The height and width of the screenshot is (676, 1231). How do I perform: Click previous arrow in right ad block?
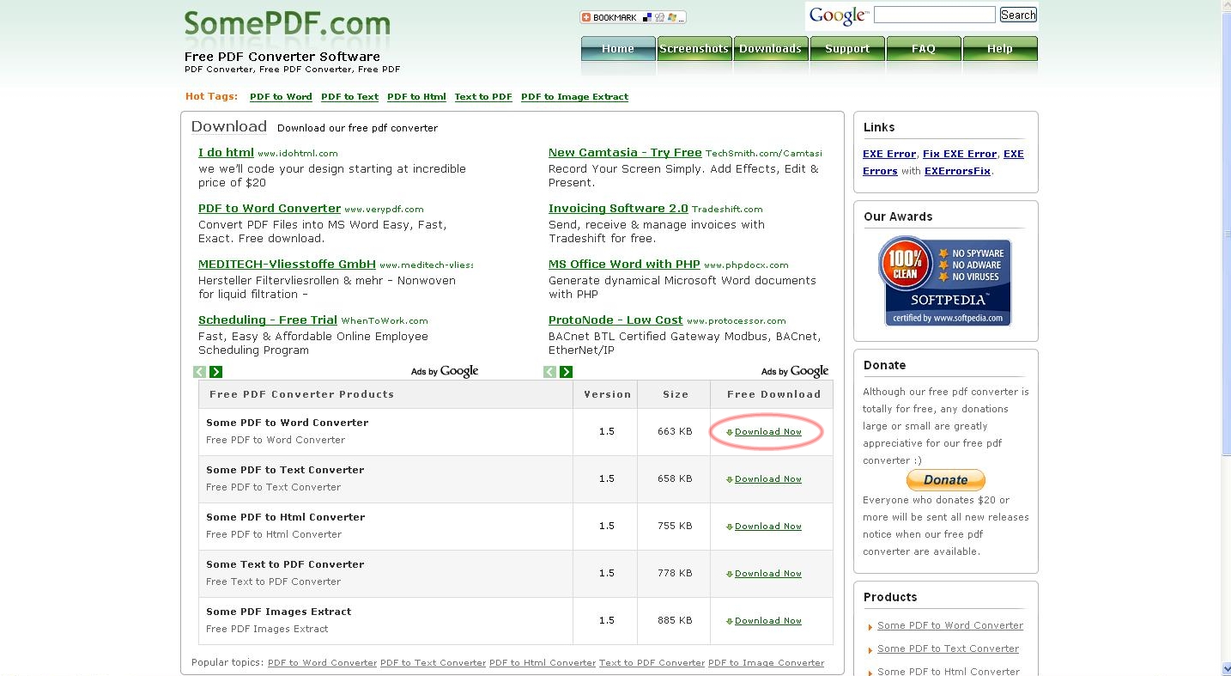[x=549, y=372]
